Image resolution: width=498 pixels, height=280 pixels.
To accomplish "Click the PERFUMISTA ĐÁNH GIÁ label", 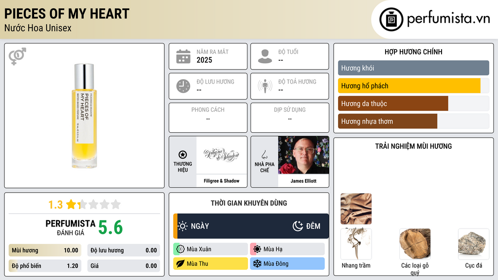I will click(71, 227).
